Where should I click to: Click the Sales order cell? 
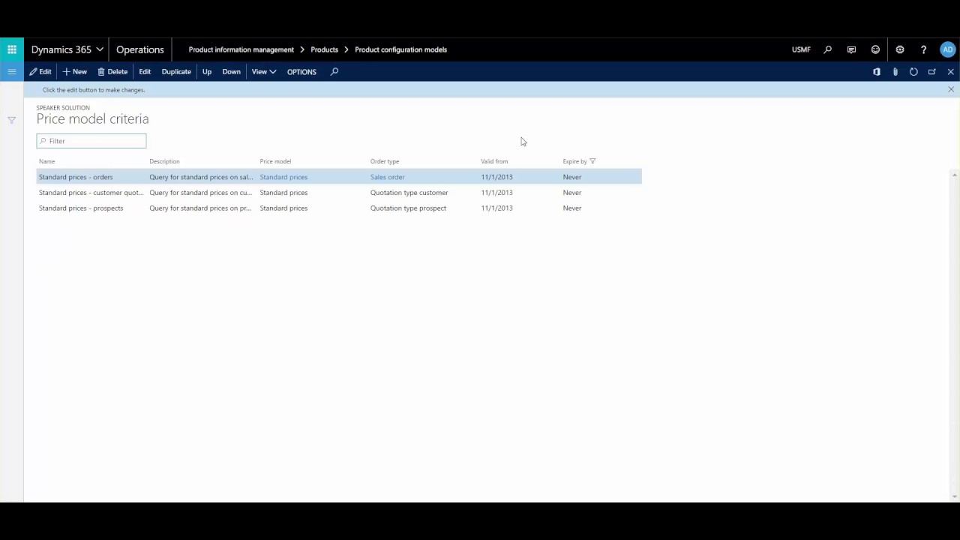pos(387,177)
